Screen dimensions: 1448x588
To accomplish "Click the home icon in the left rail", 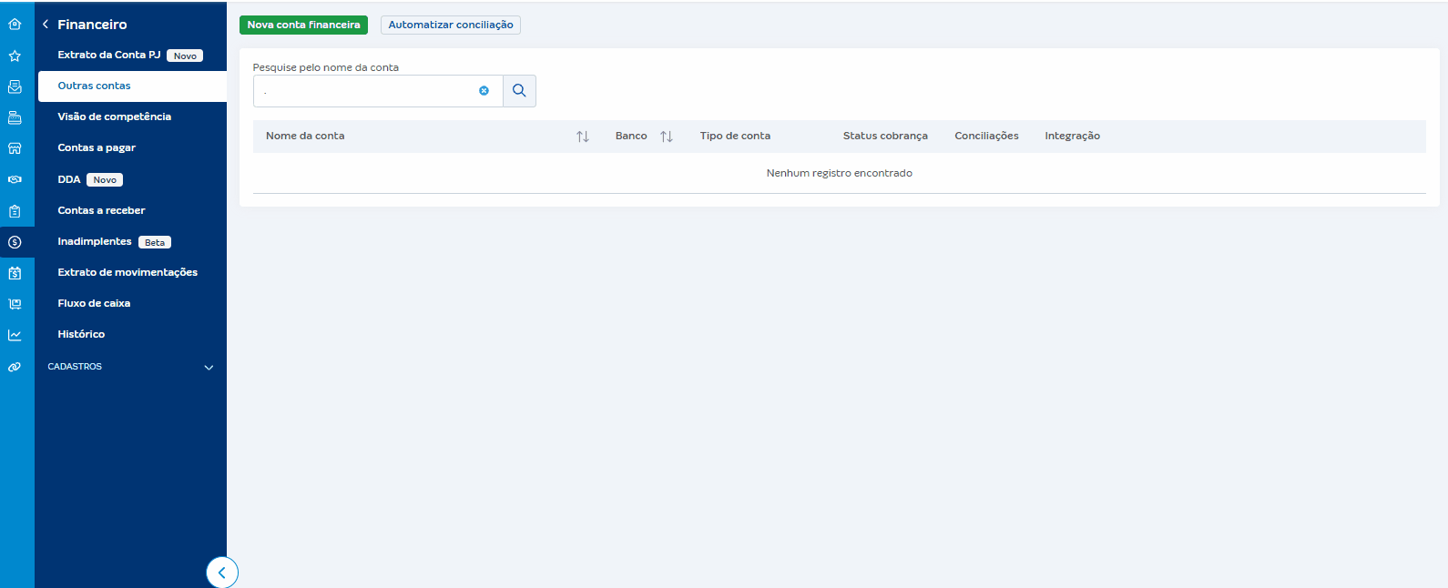I will coord(15,25).
